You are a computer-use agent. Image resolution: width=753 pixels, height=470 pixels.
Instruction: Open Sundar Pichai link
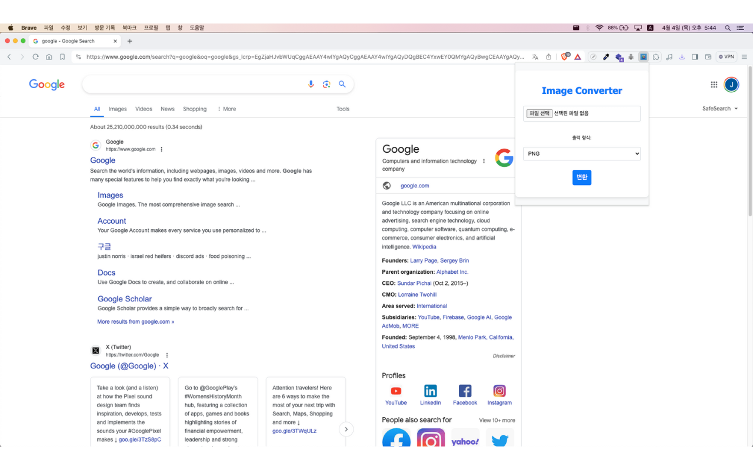click(414, 283)
